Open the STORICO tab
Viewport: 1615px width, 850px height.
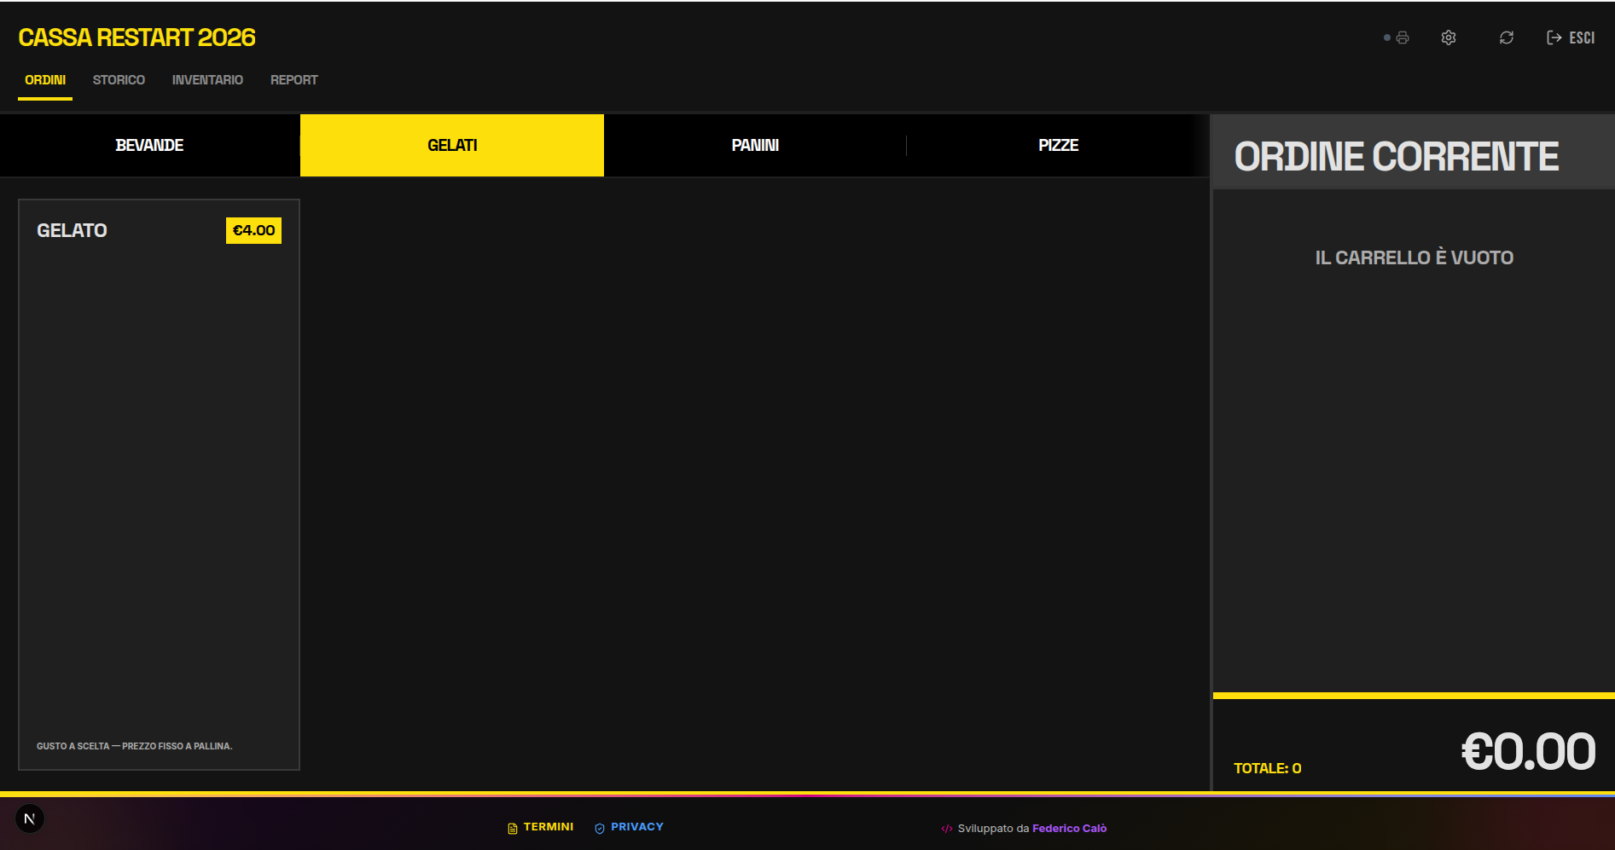point(119,80)
